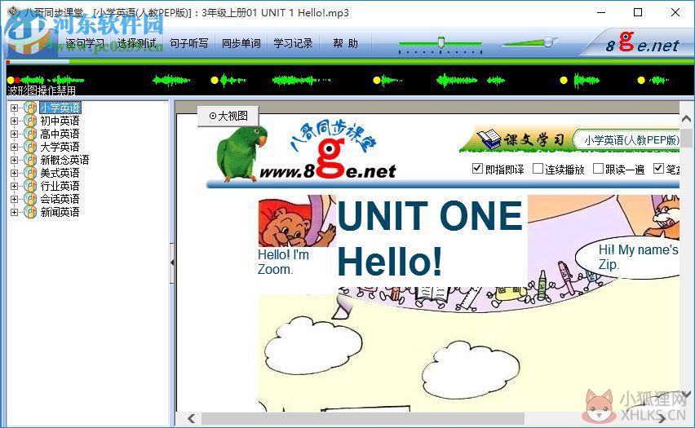Screen dimensions: 695x428
Task: Open the 逐句学习 menu
Action: pos(85,43)
